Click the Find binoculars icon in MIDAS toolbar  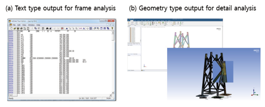(47, 28)
